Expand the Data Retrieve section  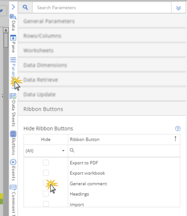pos(102,80)
